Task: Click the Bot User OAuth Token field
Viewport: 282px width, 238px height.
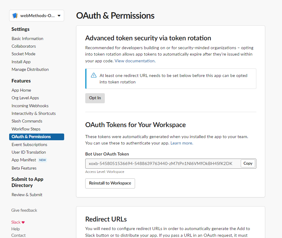Action: [162, 163]
